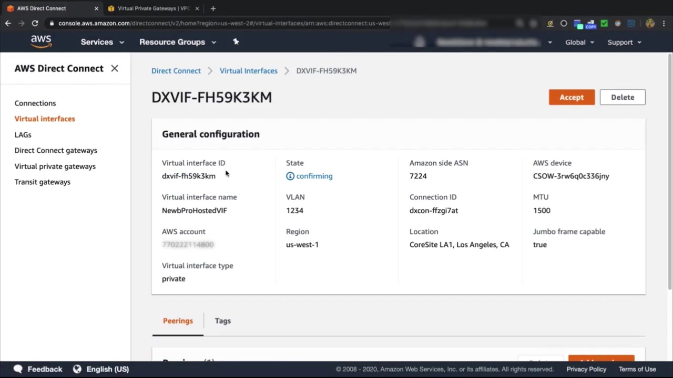Open the Feedback link in footer
The height and width of the screenshot is (378, 673).
click(x=45, y=369)
